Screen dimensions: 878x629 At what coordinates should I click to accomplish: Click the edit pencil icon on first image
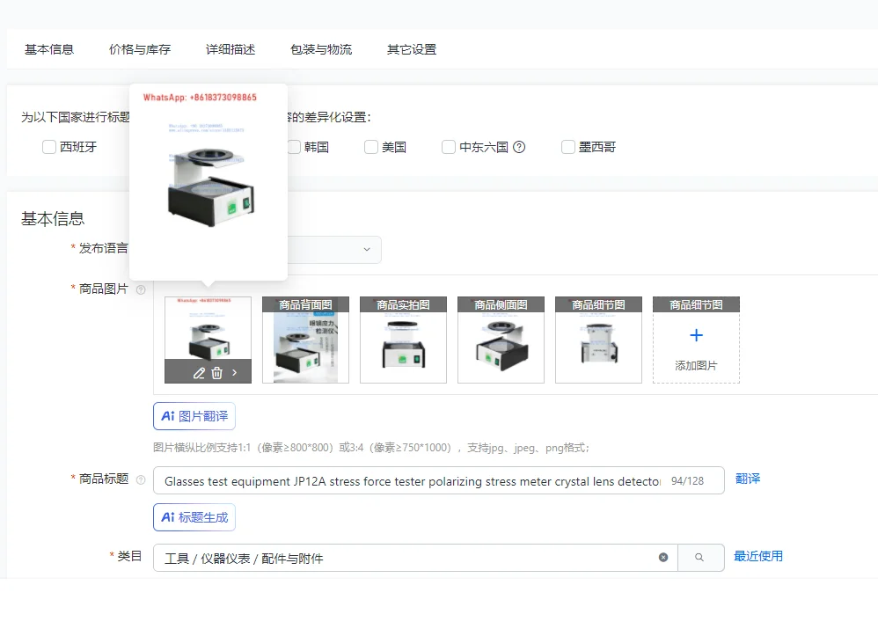[x=199, y=372]
